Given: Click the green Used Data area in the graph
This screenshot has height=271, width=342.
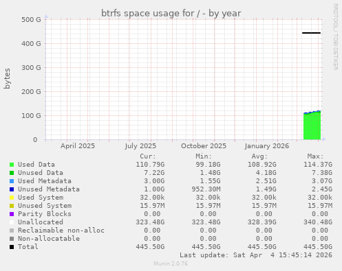Looking at the screenshot, I should (312, 127).
